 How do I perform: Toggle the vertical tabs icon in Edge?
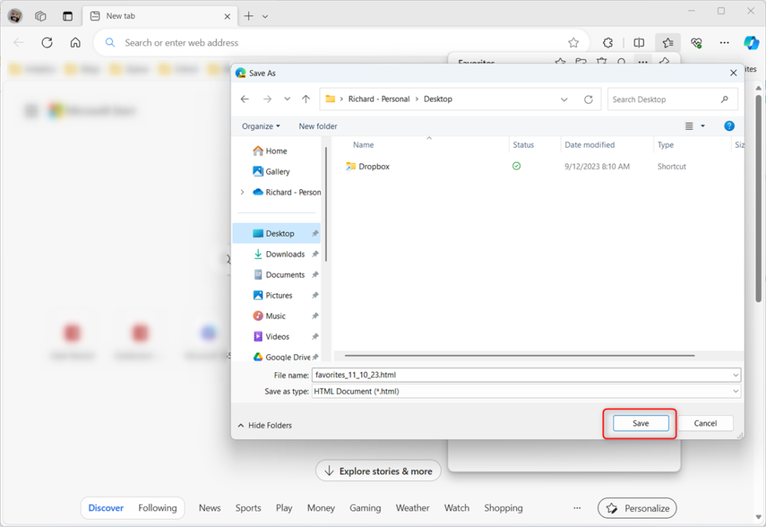pyautogui.click(x=67, y=16)
